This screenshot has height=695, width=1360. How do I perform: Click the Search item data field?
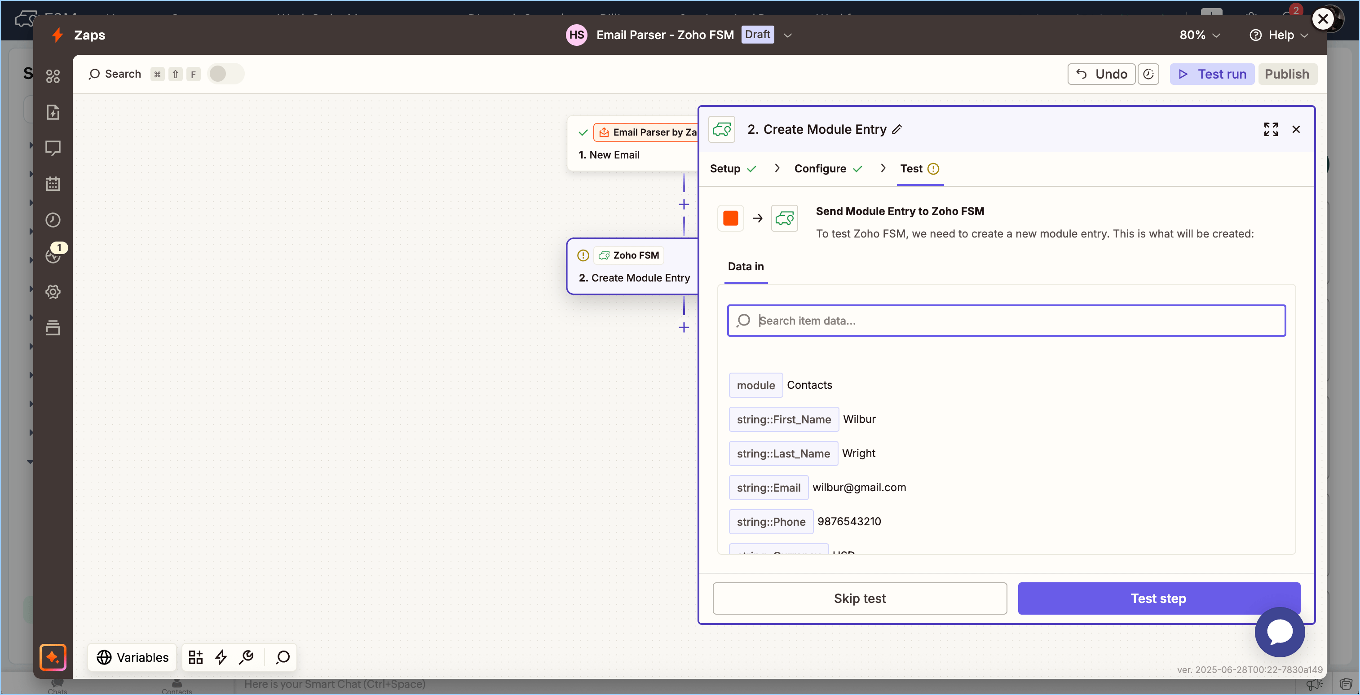pyautogui.click(x=1006, y=320)
